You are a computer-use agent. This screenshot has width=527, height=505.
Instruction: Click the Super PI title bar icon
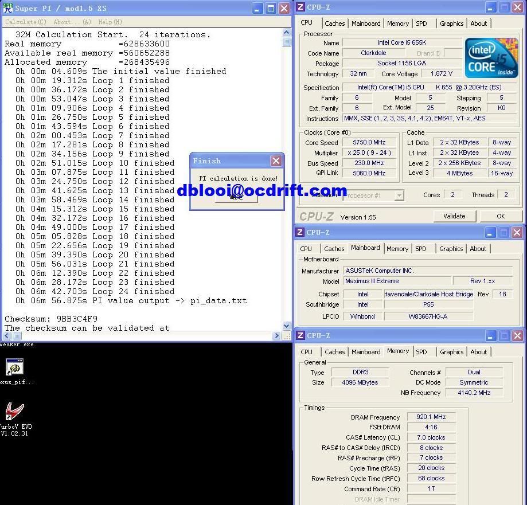tap(7, 8)
